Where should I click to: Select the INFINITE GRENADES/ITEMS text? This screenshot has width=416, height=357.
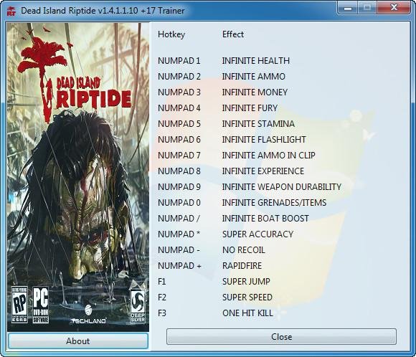[274, 203]
